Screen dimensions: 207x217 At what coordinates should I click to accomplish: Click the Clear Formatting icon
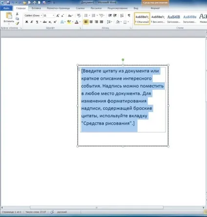79,16
